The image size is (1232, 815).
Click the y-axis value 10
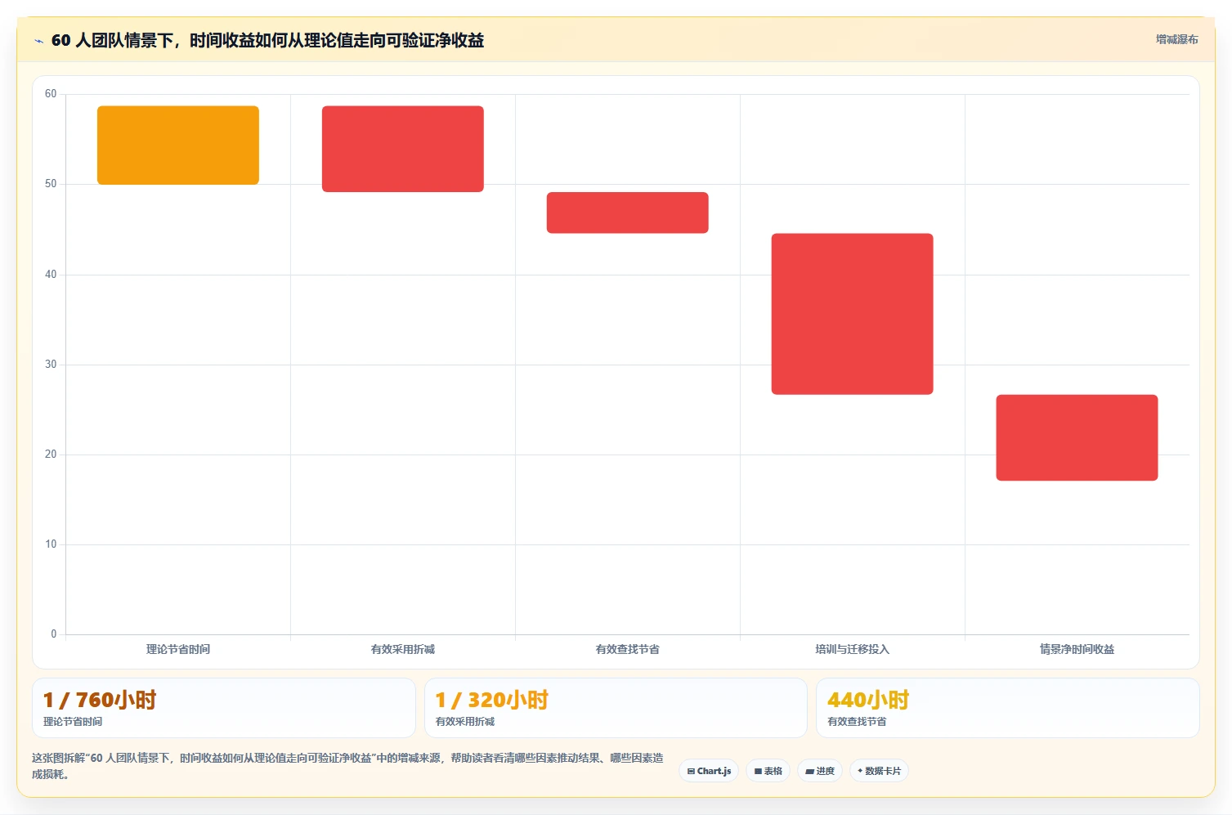(x=51, y=544)
